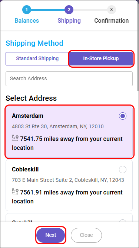Click the distance route icon under Cobleskill
The width and height of the screenshot is (139, 248).
point(15,191)
